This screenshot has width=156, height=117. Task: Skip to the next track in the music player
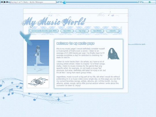[7, 2]
